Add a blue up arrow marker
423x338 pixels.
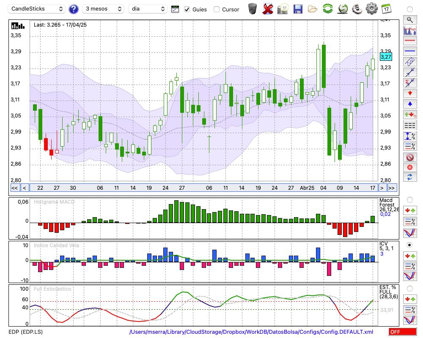[410, 104]
